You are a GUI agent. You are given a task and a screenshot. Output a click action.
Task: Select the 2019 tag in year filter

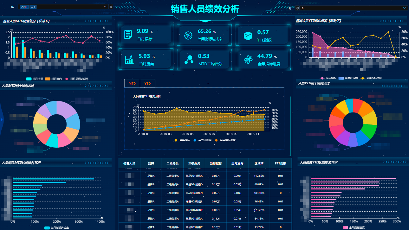point(24,7)
